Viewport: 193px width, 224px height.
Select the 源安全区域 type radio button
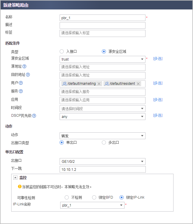click(x=104, y=51)
